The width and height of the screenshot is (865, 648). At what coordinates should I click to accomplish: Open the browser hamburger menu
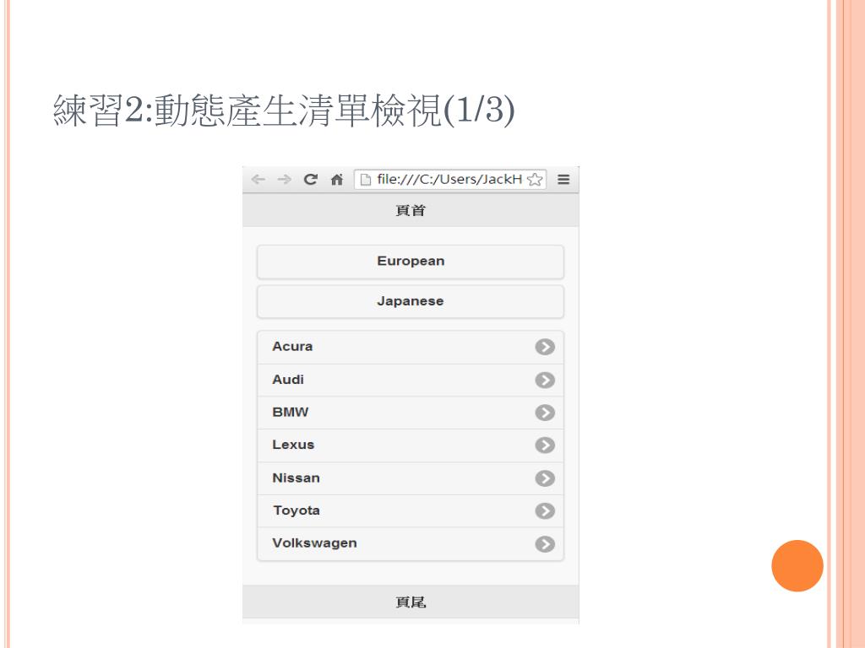click(x=563, y=180)
